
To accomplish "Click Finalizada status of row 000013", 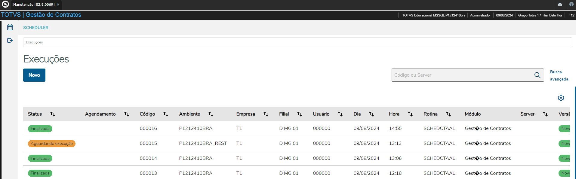I will [40, 173].
